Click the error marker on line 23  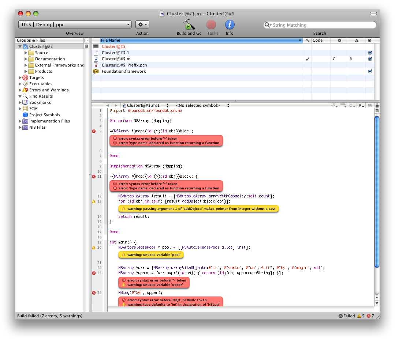click(x=94, y=273)
